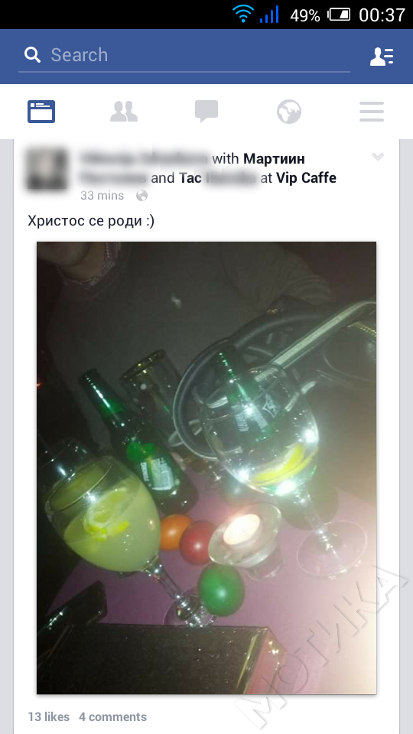The image size is (413, 734).
Task: Open the Friend Requests tab icon
Action: click(124, 112)
